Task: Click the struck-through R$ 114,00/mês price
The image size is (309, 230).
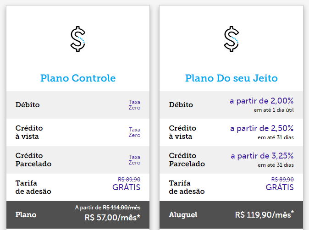Action: pos(121,208)
